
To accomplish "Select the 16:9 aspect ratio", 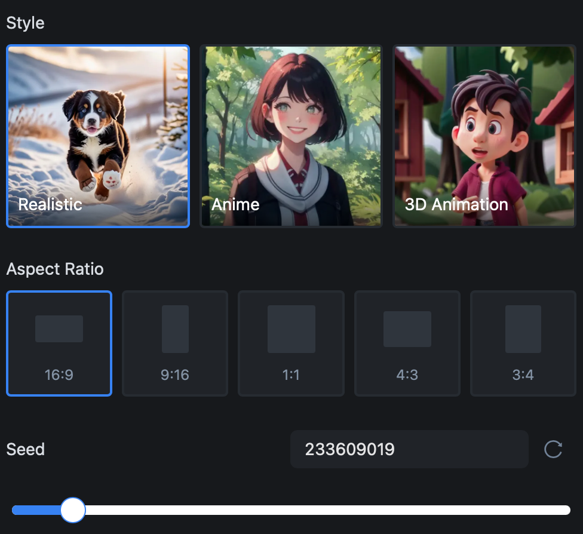I will click(59, 343).
